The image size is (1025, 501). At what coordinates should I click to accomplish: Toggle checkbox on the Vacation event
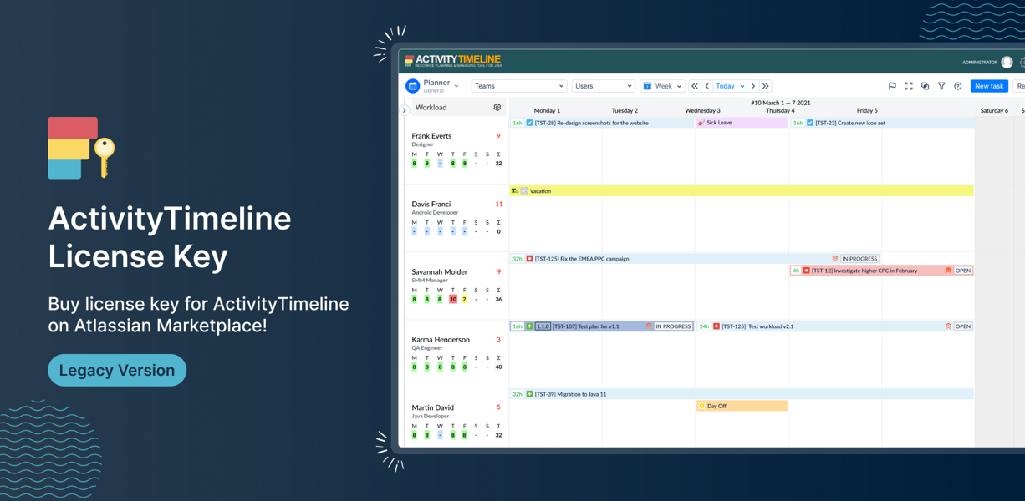524,191
